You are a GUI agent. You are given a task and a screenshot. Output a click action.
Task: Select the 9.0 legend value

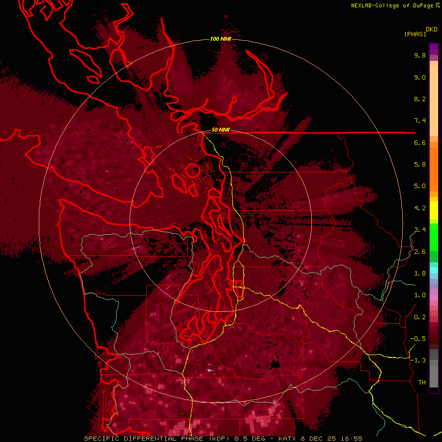[x=420, y=77]
